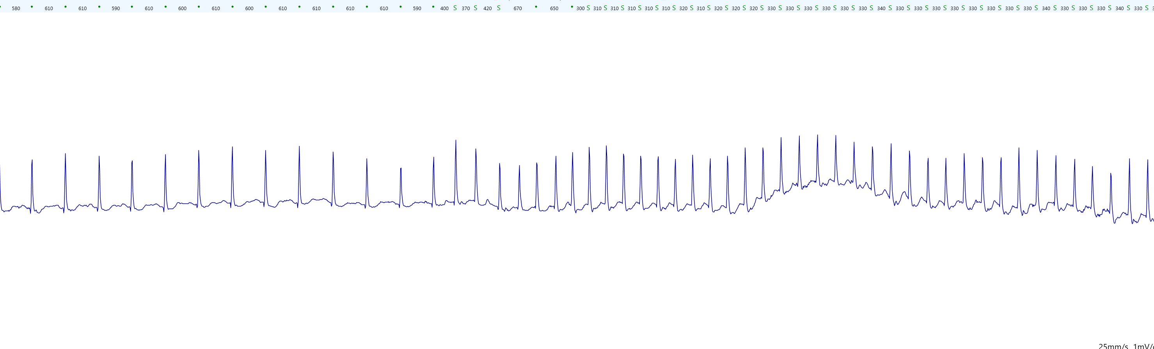
Task: Click the 580 RR interval value
Action: tap(16, 9)
